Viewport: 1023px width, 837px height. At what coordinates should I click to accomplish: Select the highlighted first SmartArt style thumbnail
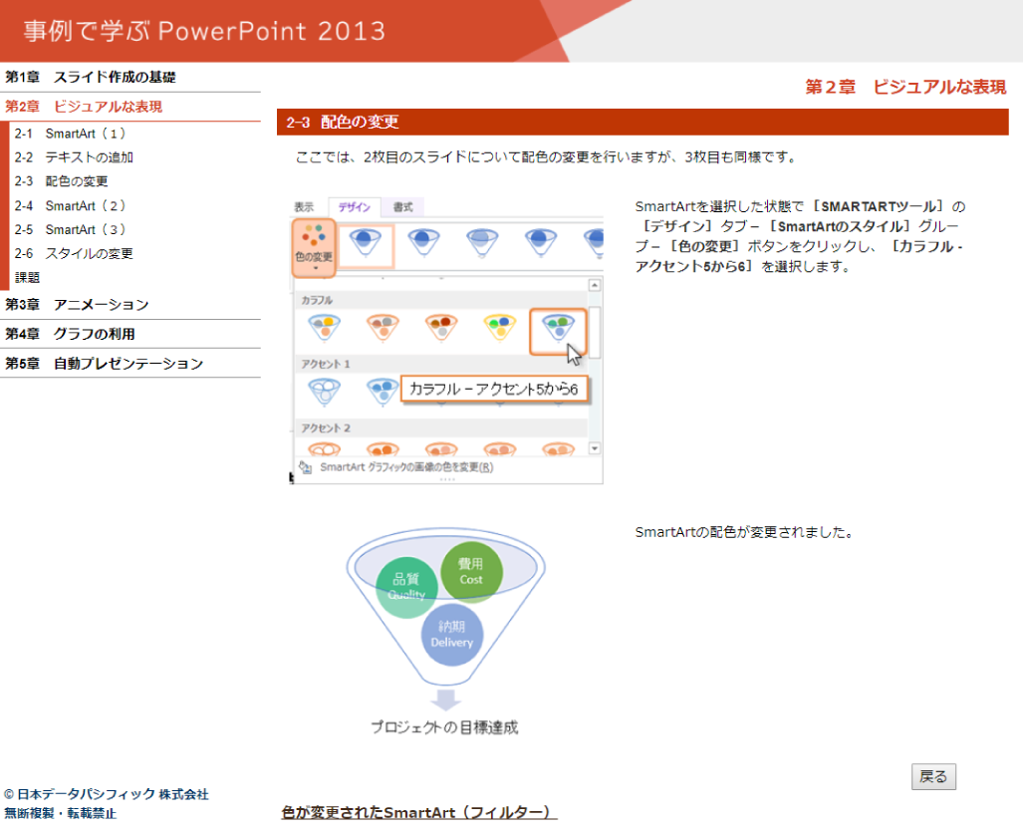(366, 245)
